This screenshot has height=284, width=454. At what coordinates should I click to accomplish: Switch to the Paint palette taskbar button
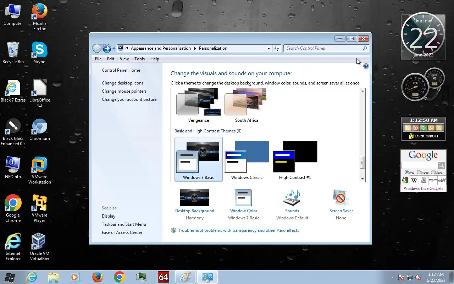(185, 277)
